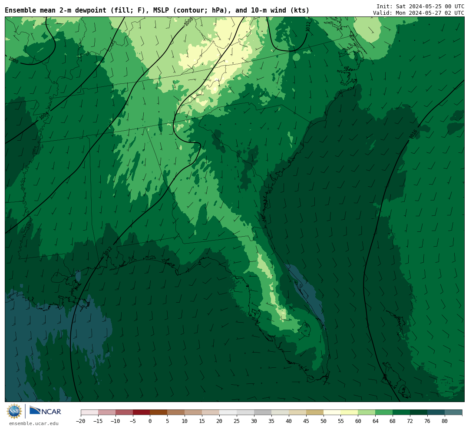Click the NCAR logo
Image resolution: width=469 pixels, height=429 pixels.
pos(45,411)
